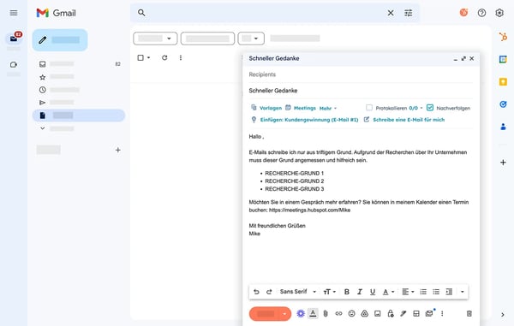Viewport: 514px width, 326px height.
Task: Toggle bold formatting
Action: click(347, 292)
